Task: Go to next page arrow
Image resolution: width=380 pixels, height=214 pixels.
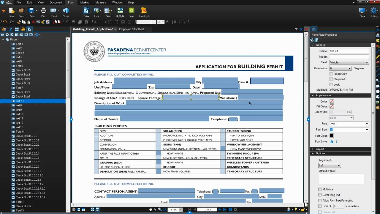Action: tap(220, 210)
